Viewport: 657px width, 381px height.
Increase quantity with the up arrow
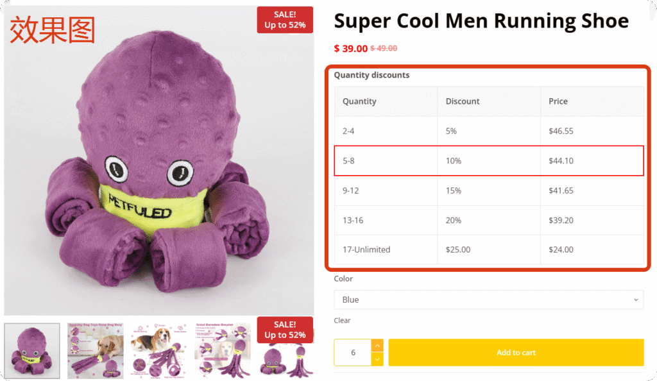pyautogui.click(x=377, y=346)
